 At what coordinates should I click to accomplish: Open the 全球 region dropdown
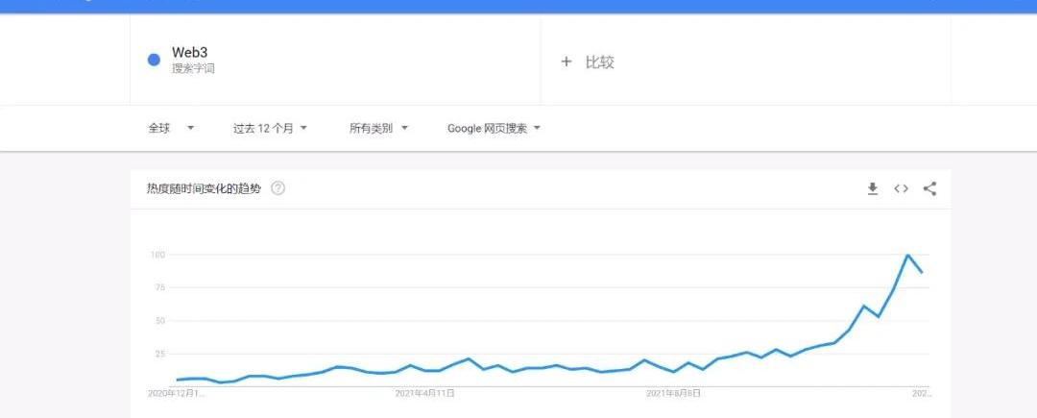171,128
